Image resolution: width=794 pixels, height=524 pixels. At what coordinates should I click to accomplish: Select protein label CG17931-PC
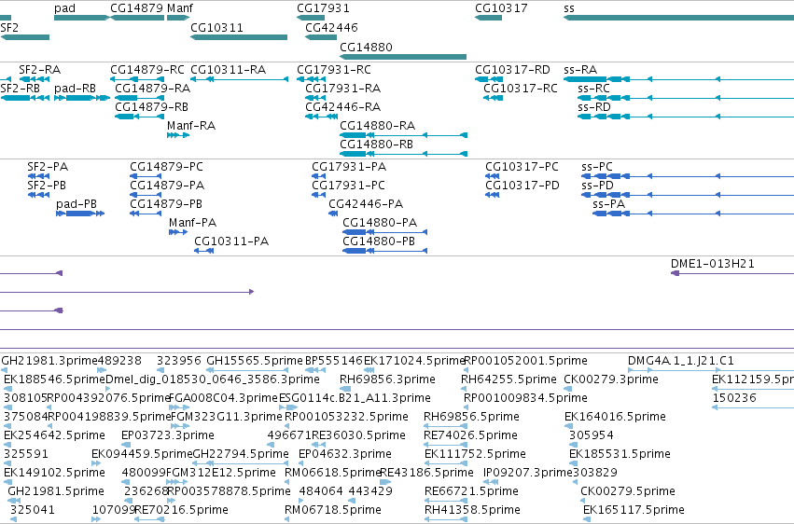coord(348,186)
